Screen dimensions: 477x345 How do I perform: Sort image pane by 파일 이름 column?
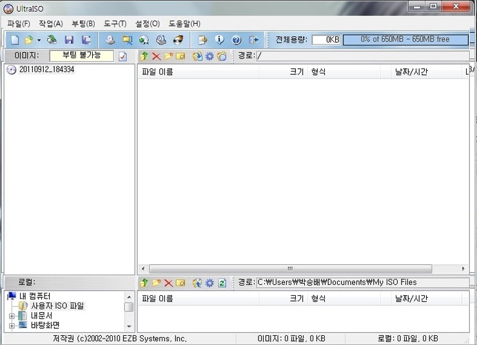coord(199,72)
